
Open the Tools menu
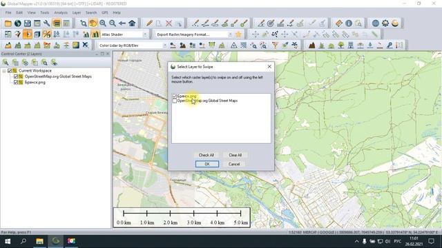[x=44, y=12]
